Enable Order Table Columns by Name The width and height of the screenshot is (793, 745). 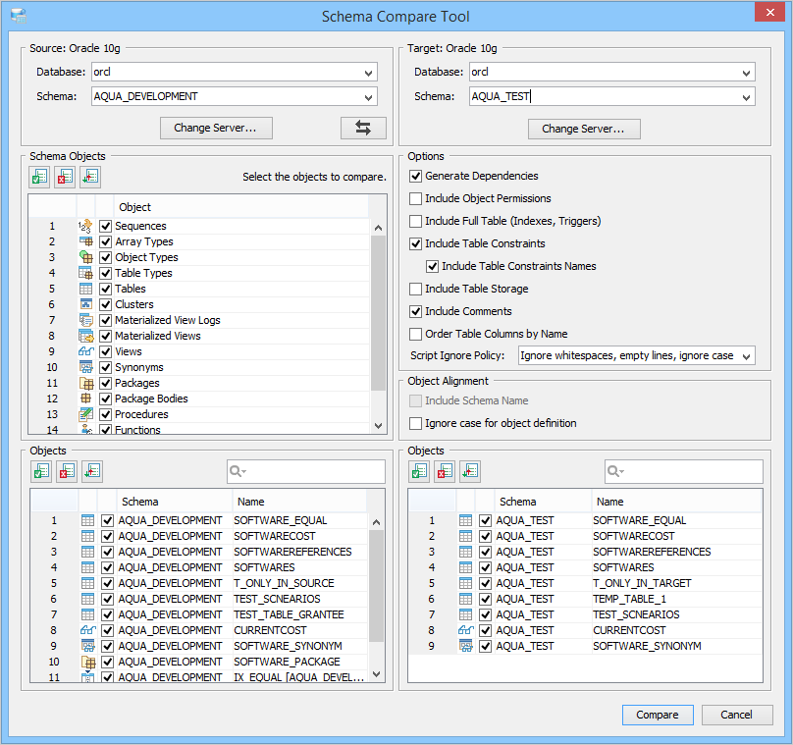[x=416, y=334]
